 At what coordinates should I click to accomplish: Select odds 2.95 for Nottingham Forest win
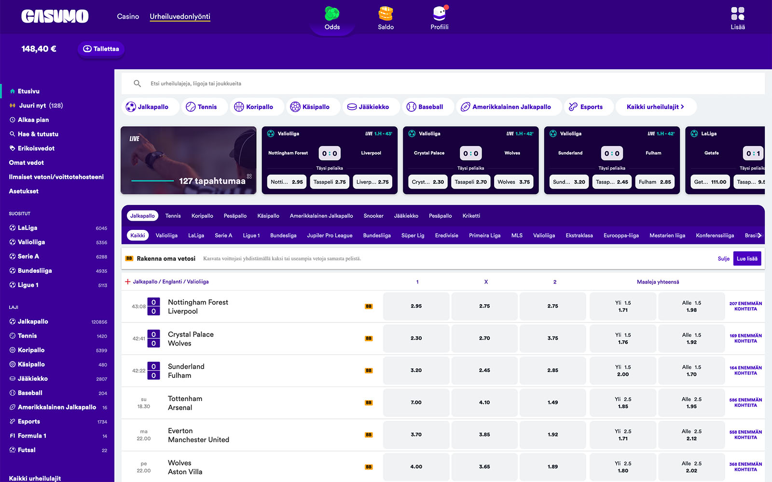pos(416,306)
